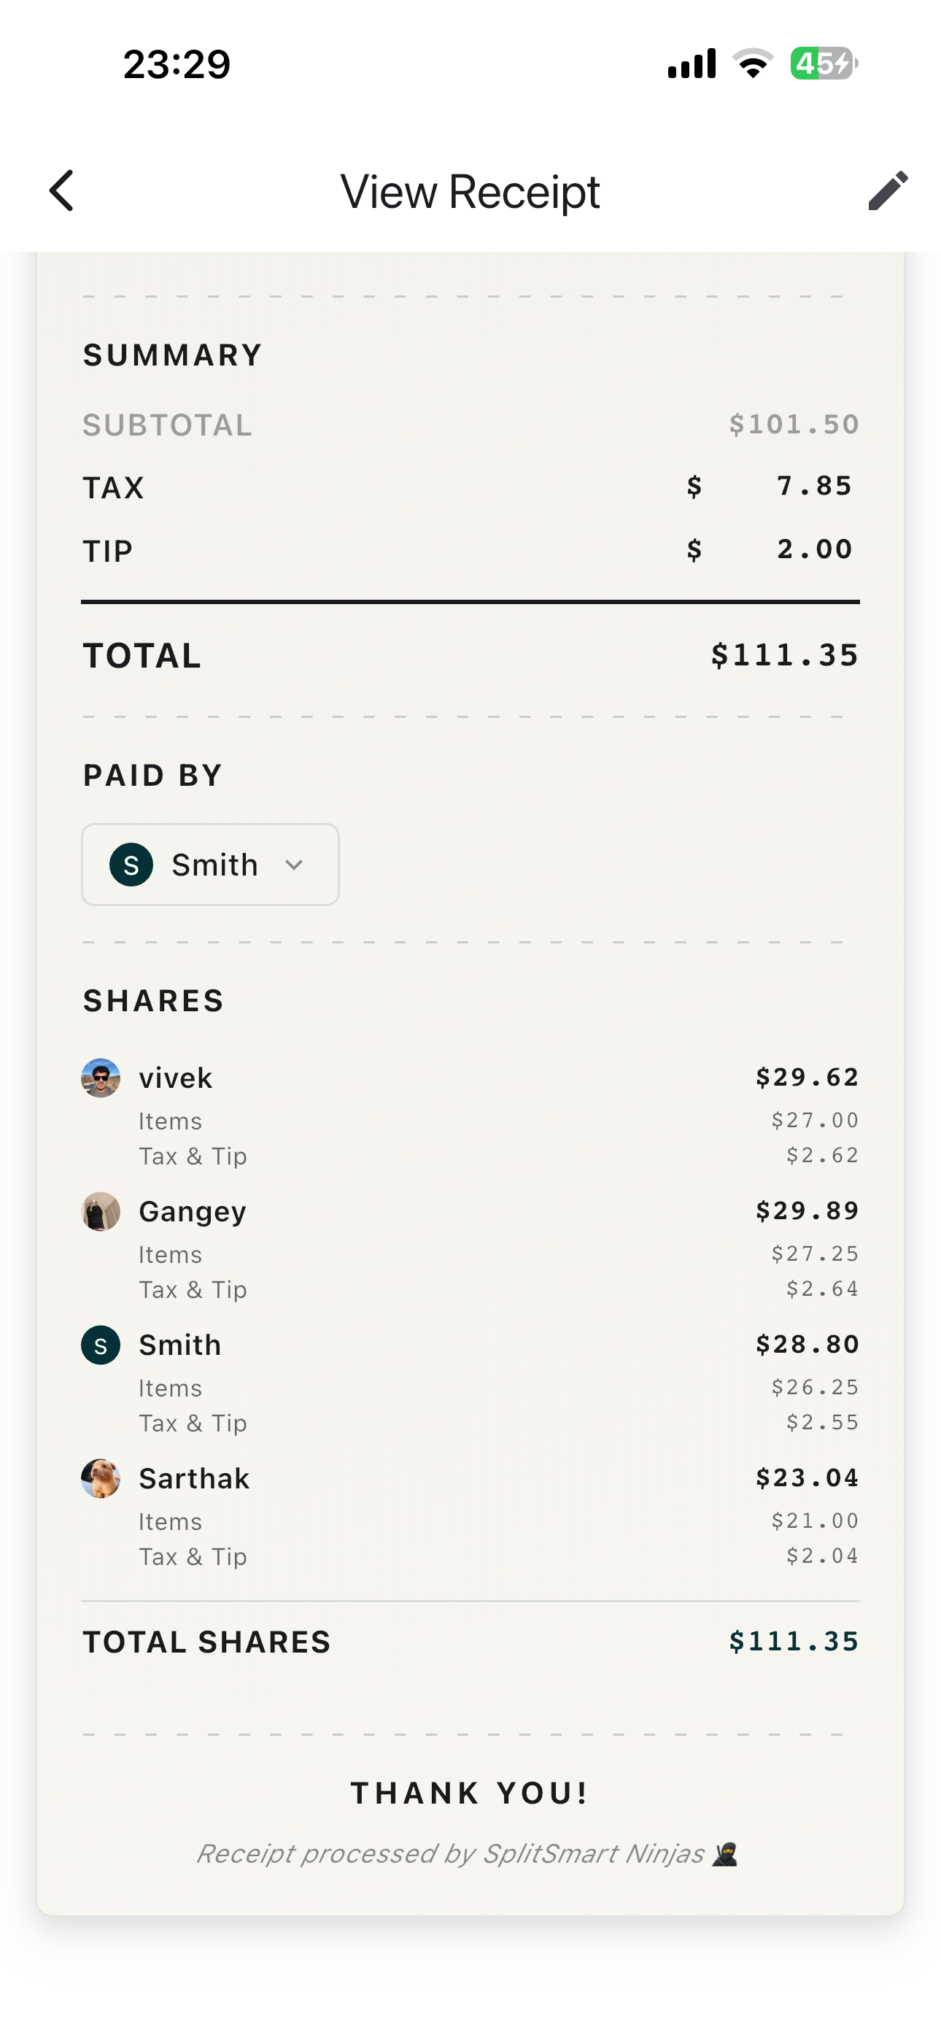Tap the battery indicator in the status bar
Image resolution: width=941 pixels, height=2040 pixels.
[824, 65]
